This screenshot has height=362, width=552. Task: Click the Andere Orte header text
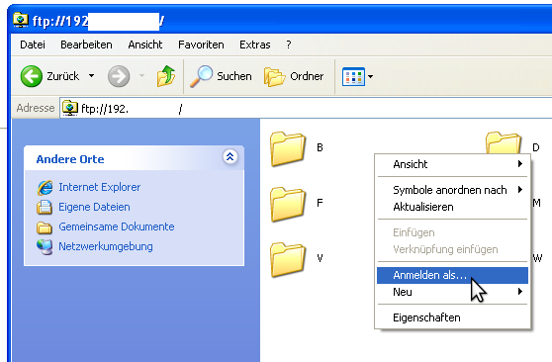point(70,159)
